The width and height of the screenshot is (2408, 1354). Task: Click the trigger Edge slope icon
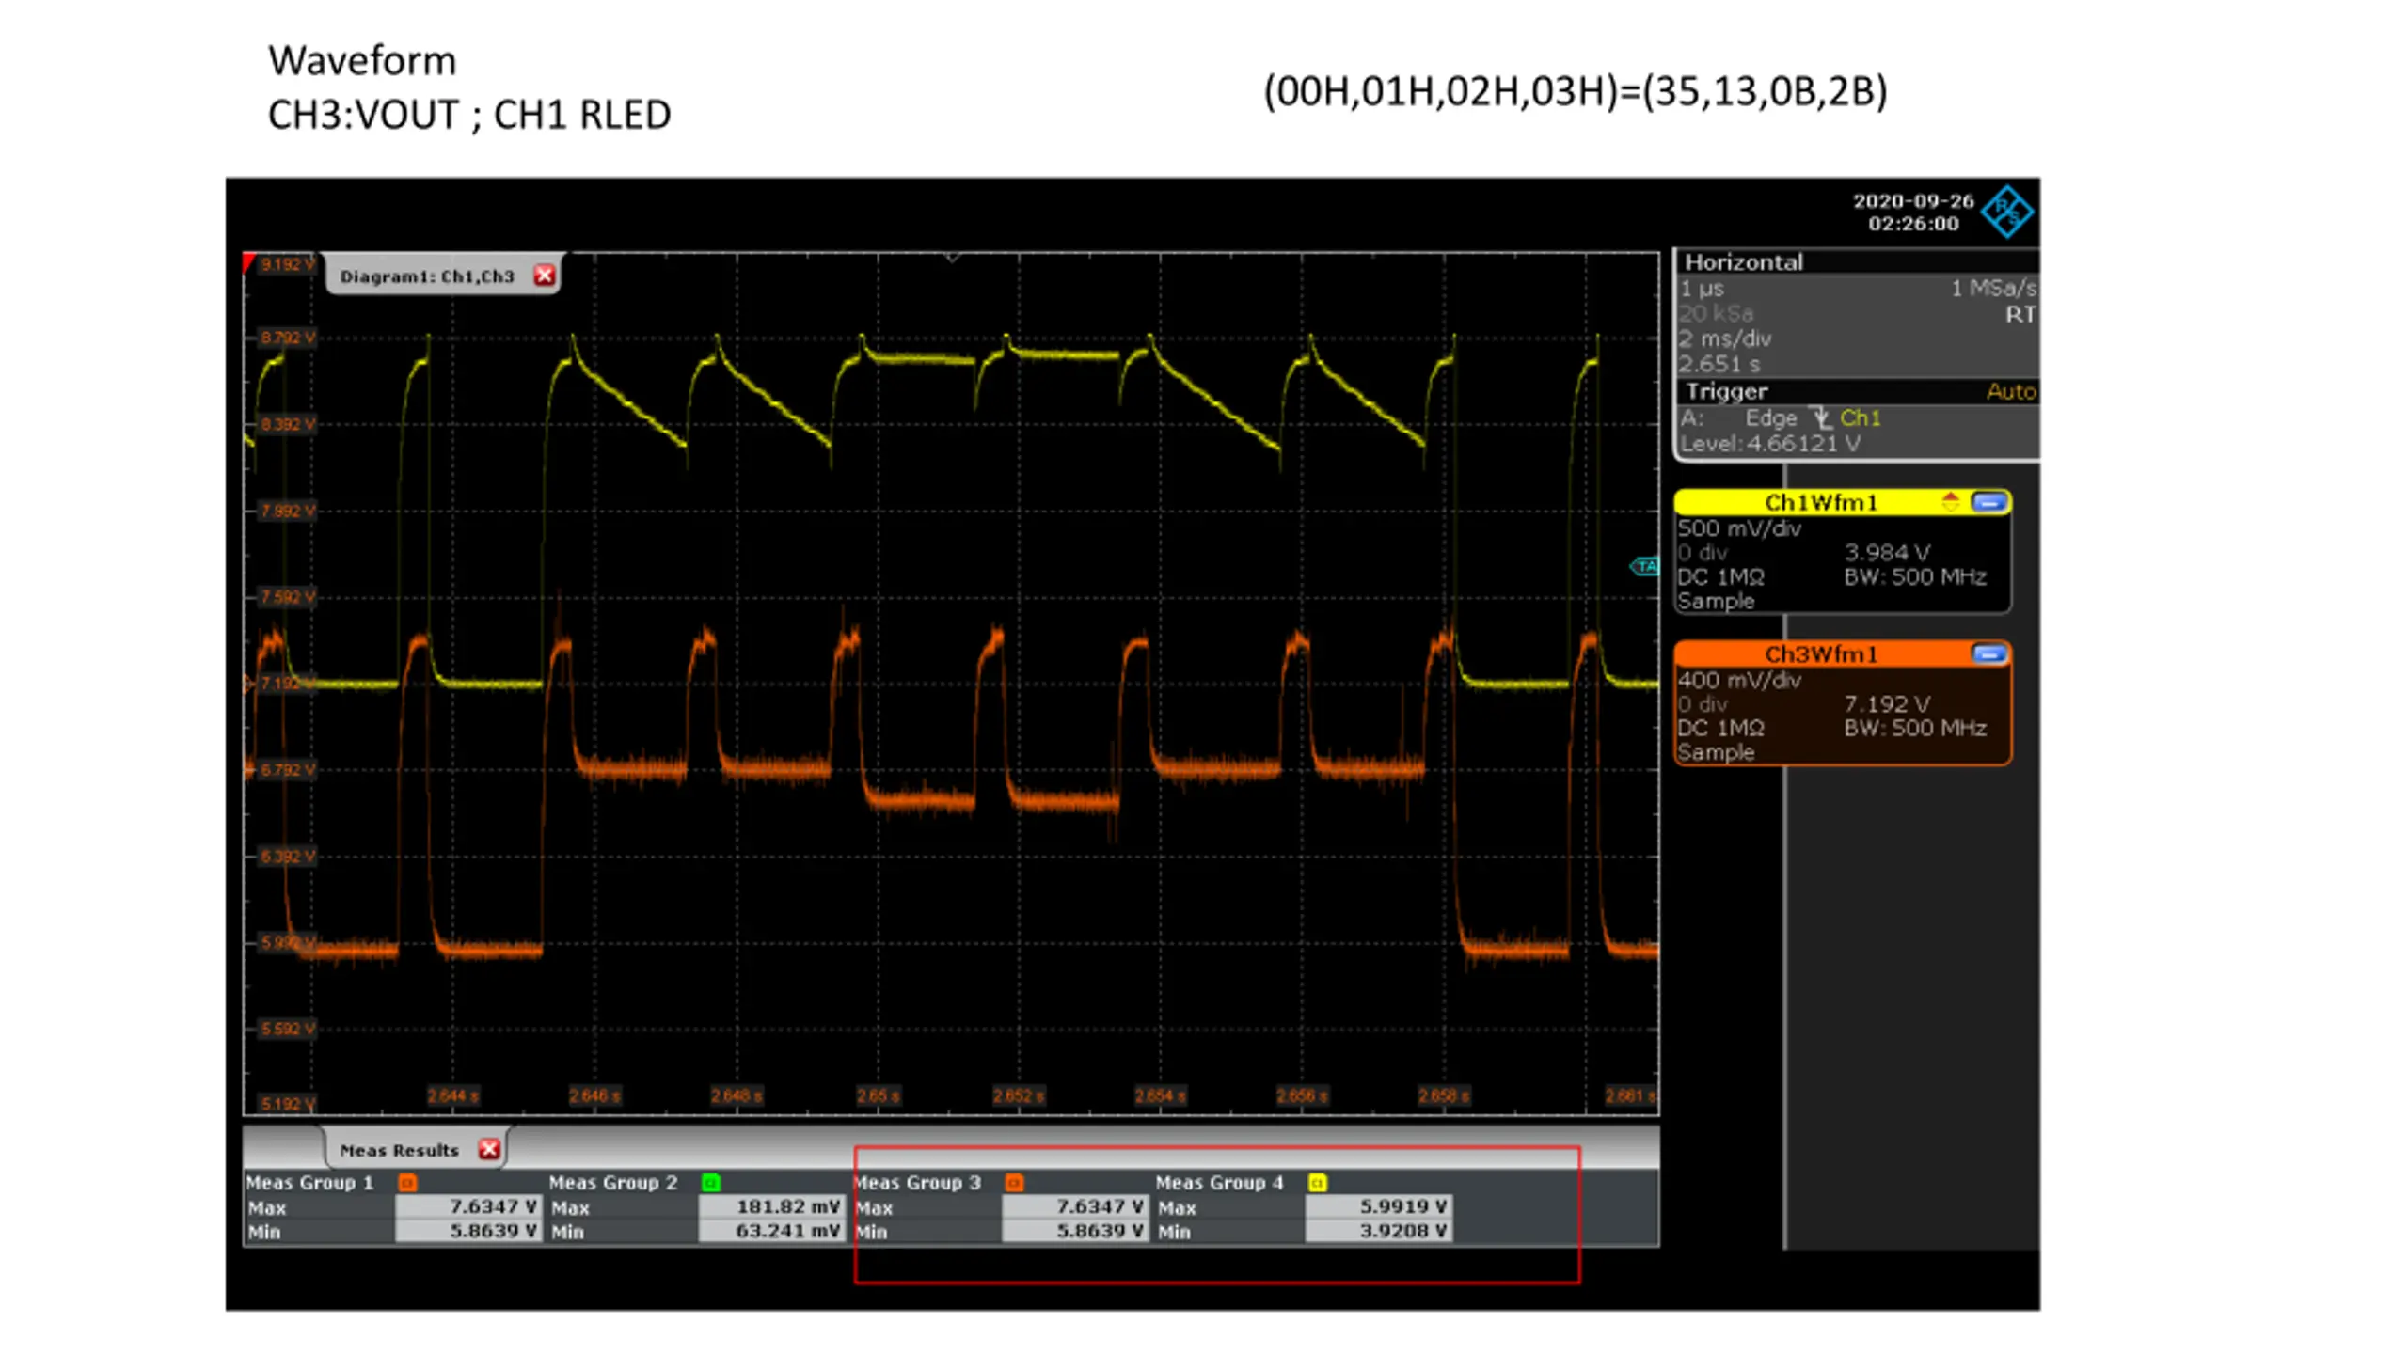[1822, 418]
